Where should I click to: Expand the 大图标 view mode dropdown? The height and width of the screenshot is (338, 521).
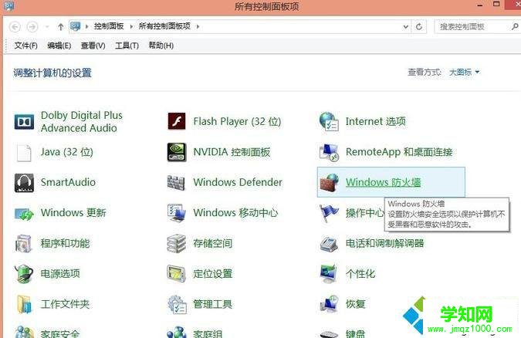coord(464,72)
